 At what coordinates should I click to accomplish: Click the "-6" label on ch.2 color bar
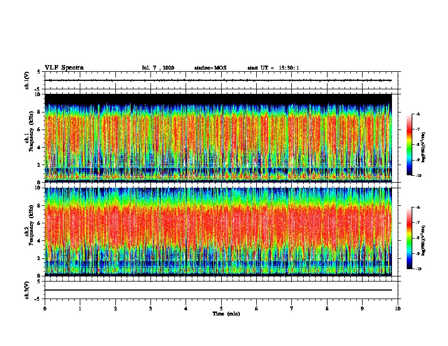tap(417, 207)
